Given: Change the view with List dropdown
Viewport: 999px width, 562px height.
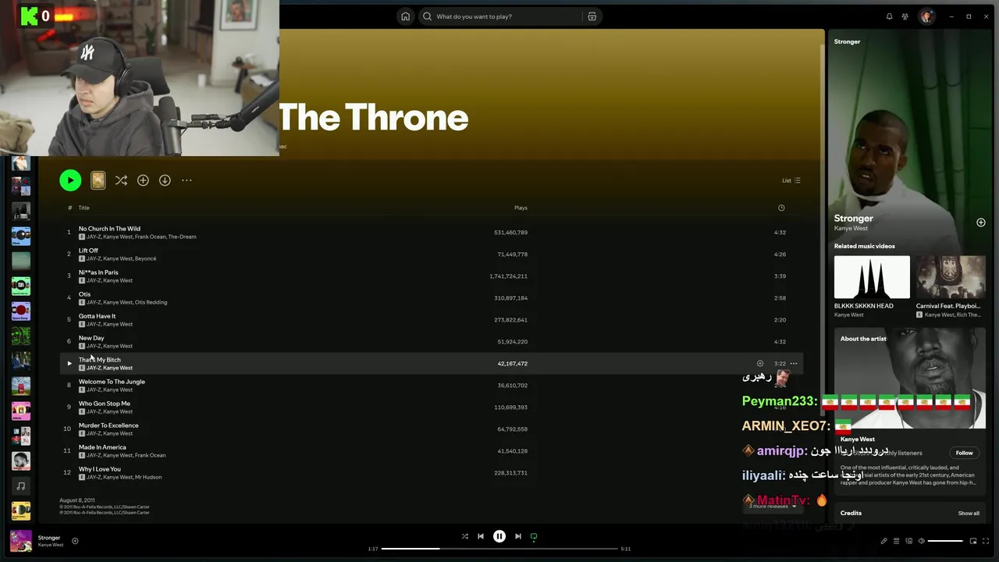Looking at the screenshot, I should [x=791, y=180].
